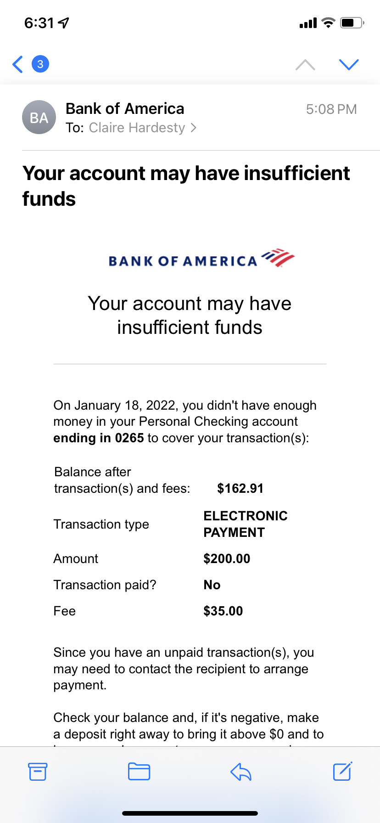Tap the 6:31 clock in status bar
This screenshot has height=823, width=380.
pyautogui.click(x=39, y=23)
